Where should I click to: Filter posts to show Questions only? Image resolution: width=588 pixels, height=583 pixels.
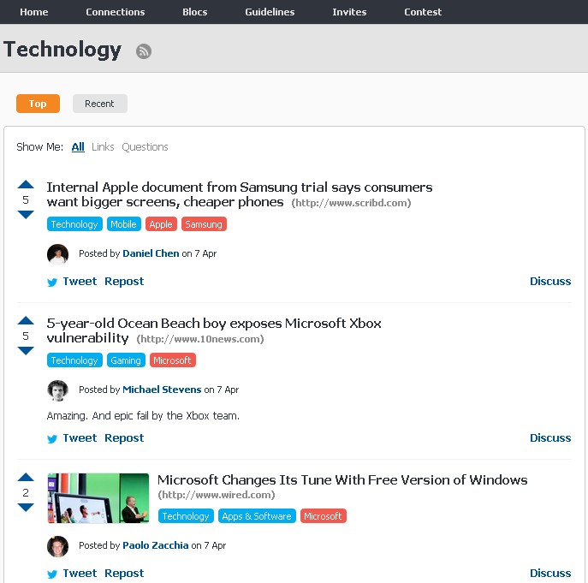[x=145, y=147]
